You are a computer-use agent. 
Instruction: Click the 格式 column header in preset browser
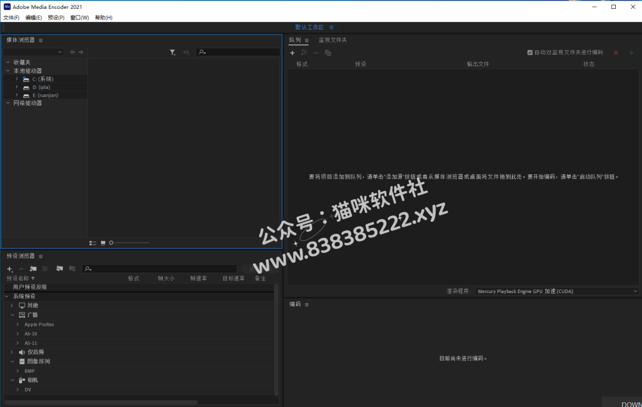click(x=134, y=279)
